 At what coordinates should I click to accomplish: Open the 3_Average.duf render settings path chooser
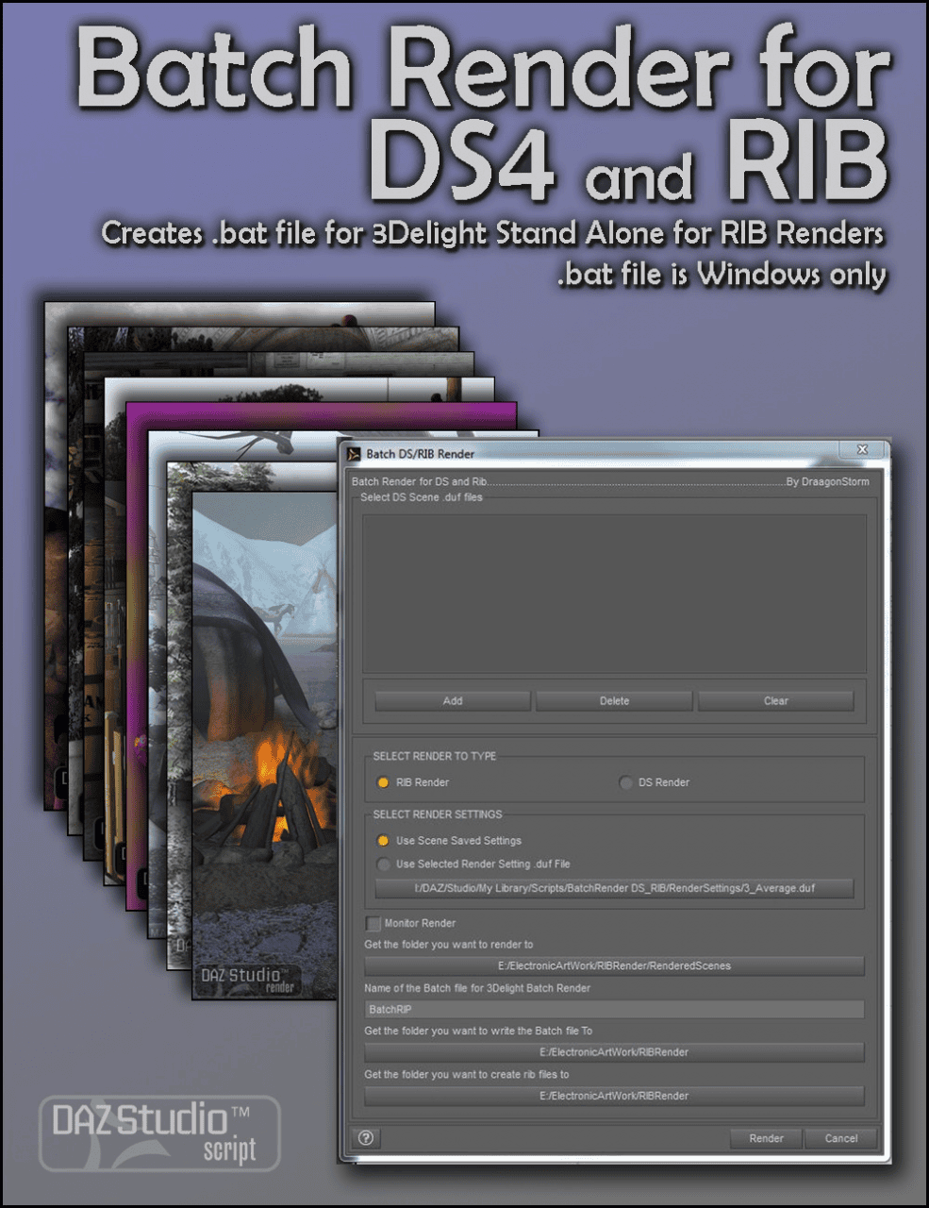(614, 888)
